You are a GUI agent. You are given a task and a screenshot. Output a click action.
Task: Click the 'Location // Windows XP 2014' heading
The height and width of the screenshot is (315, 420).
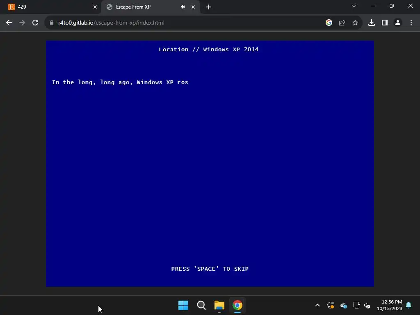(x=208, y=49)
